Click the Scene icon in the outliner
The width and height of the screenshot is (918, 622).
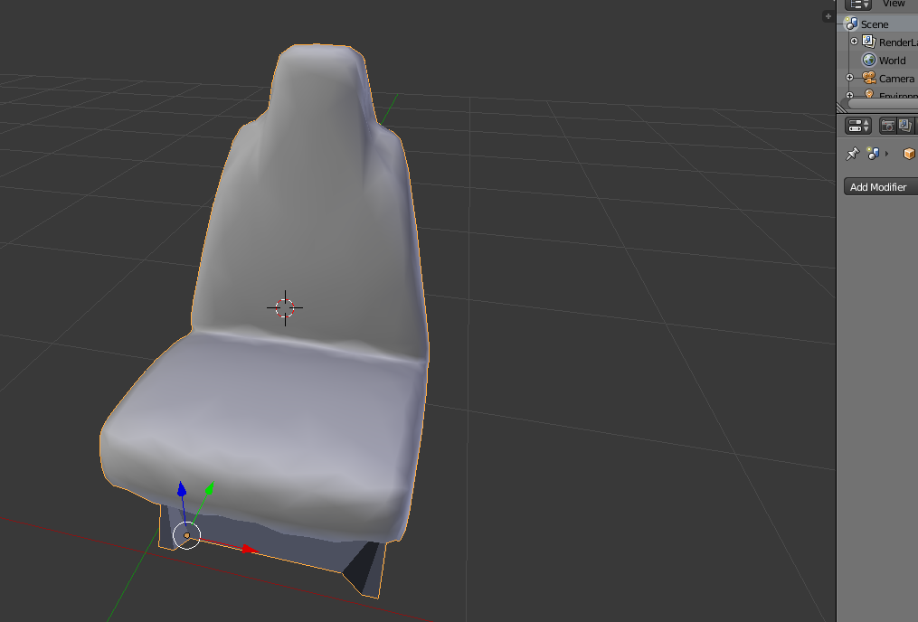click(851, 24)
